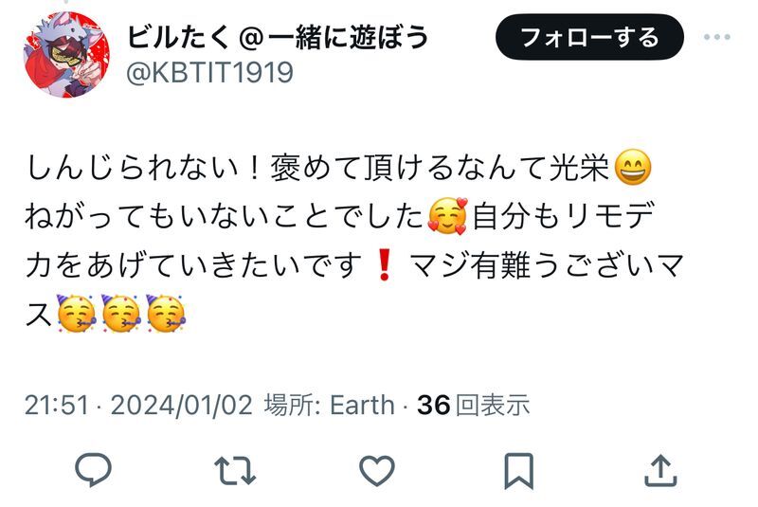Bookmark this tweet with the bookmark icon

point(518,471)
